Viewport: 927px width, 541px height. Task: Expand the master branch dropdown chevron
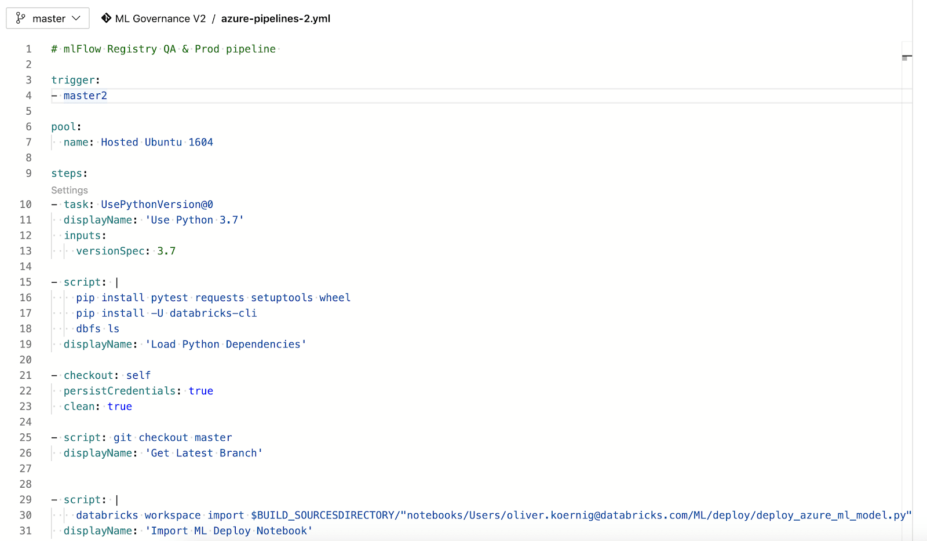coord(76,18)
